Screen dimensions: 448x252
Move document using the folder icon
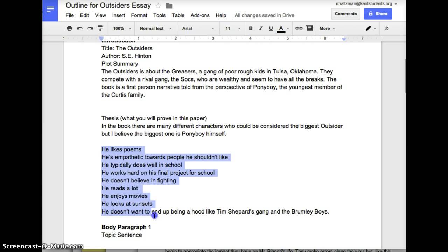(x=169, y=6)
